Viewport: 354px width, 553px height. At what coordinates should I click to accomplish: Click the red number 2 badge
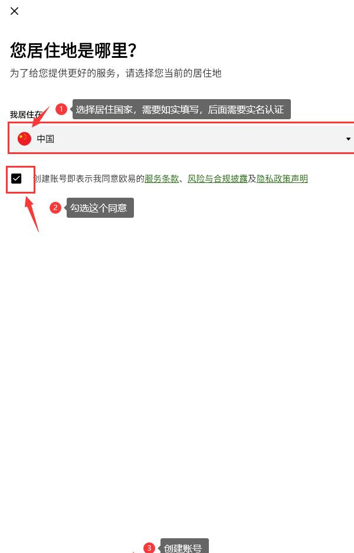[x=55, y=207]
